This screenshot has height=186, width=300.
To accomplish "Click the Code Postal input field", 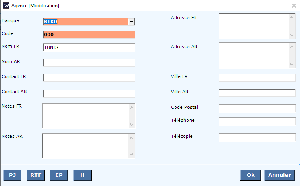I will coord(257,108).
